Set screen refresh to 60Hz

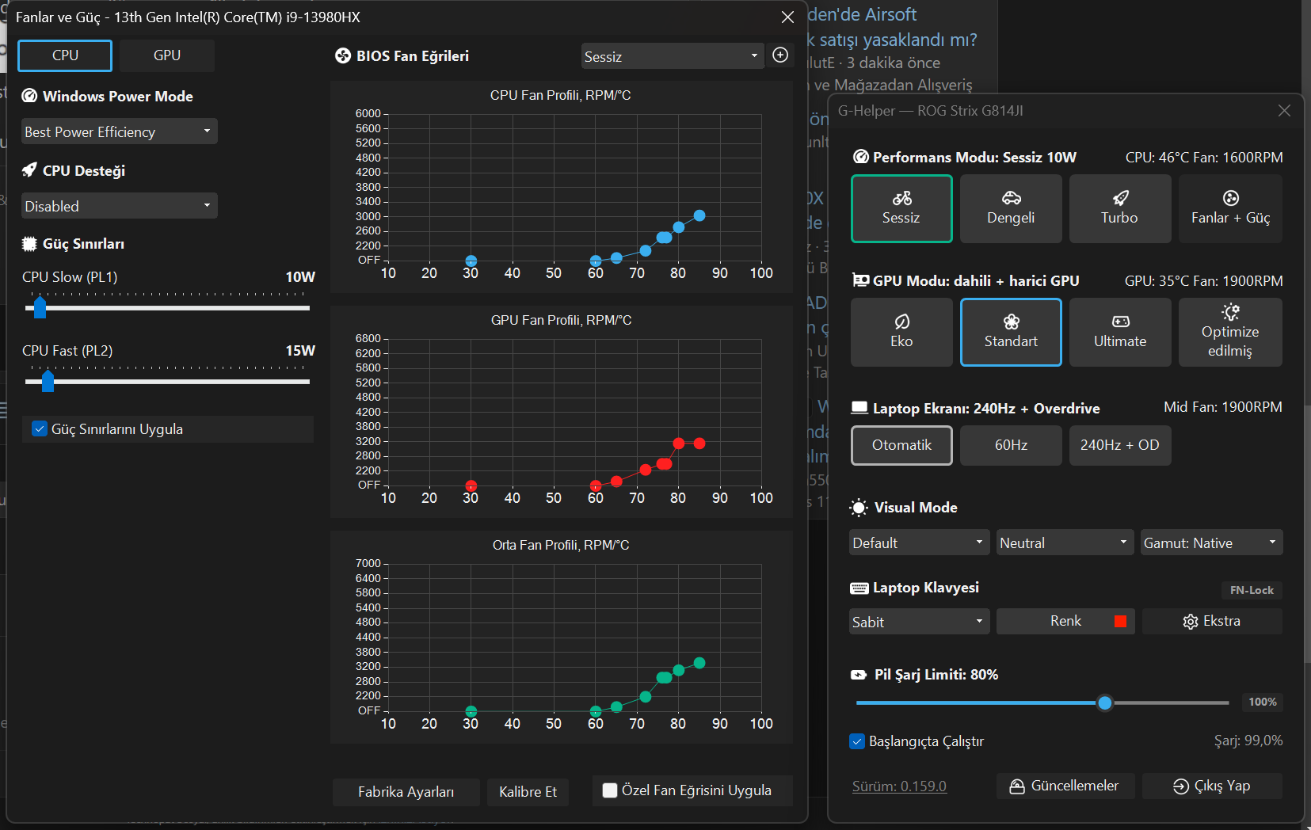1011,445
